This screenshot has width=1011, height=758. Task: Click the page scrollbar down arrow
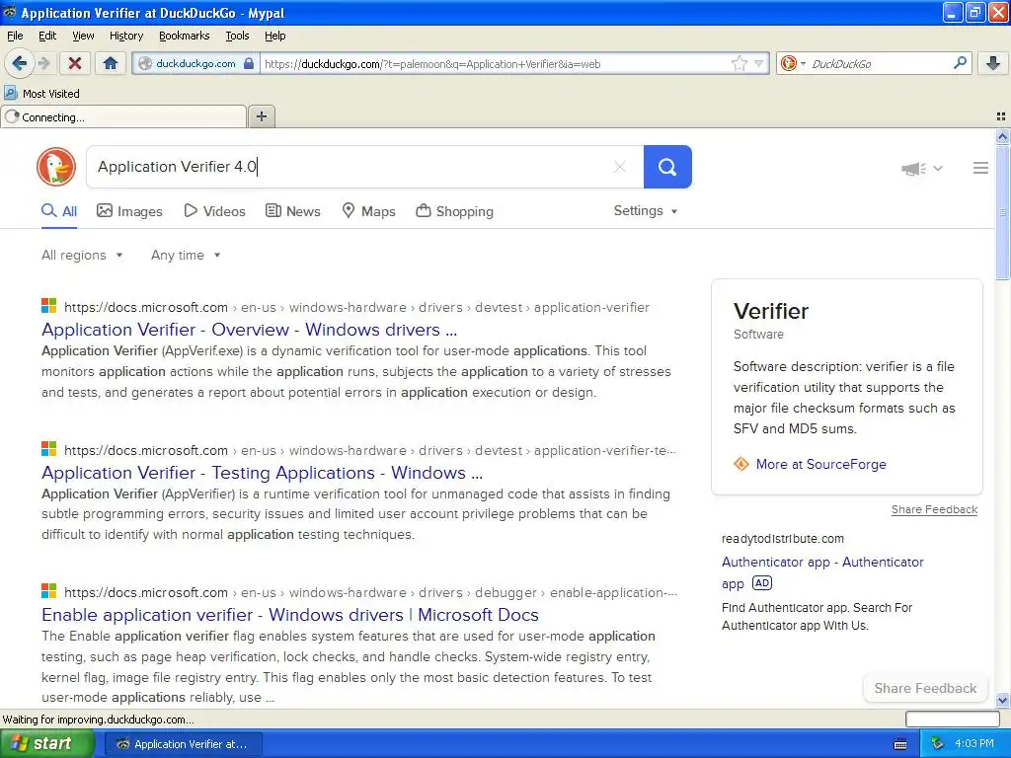click(1002, 701)
